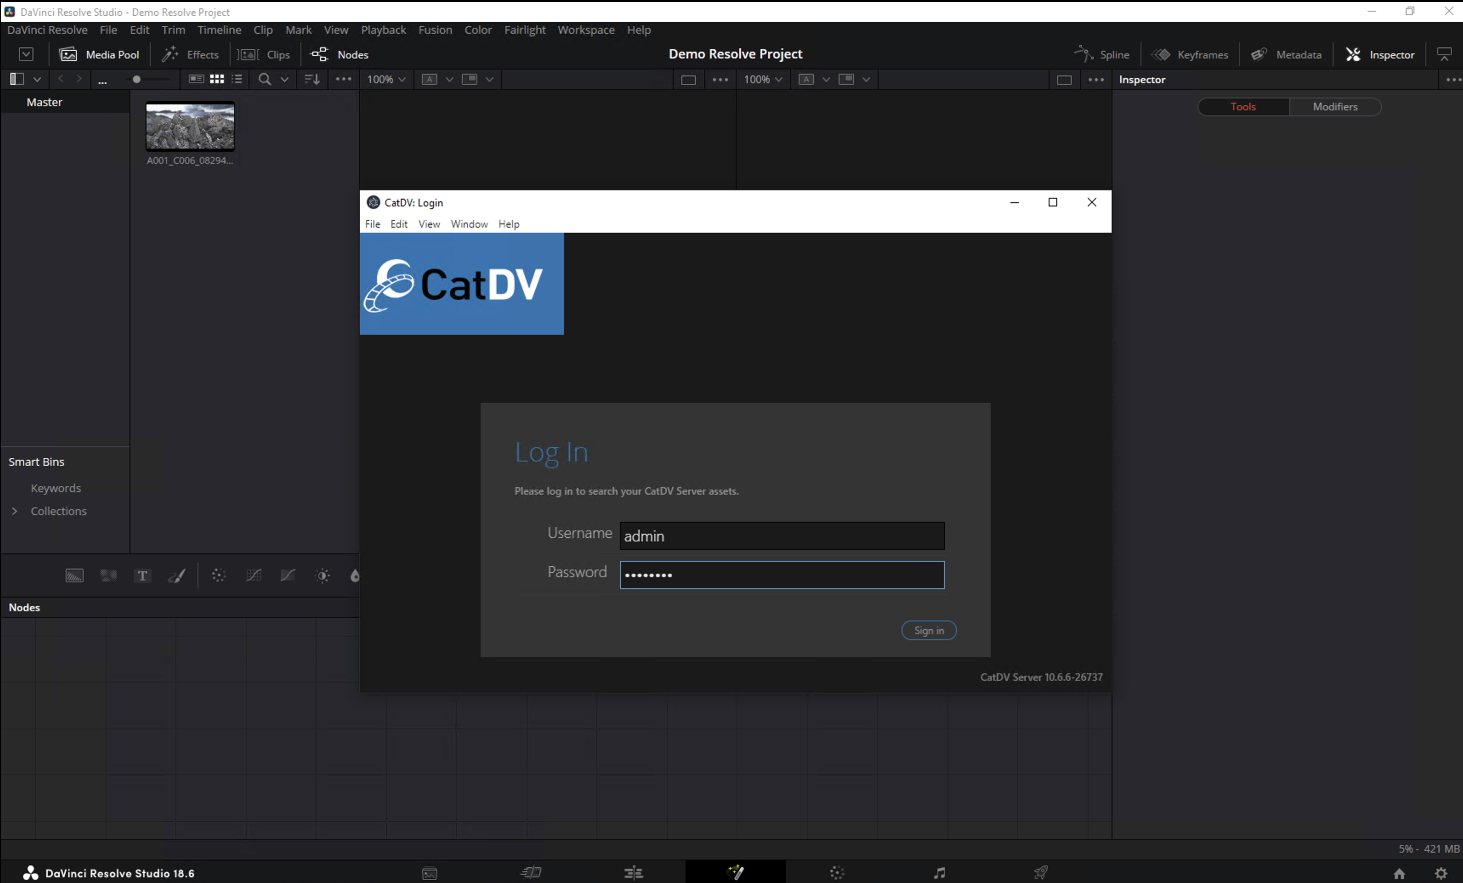Open the media pool sort options

pyautogui.click(x=312, y=79)
